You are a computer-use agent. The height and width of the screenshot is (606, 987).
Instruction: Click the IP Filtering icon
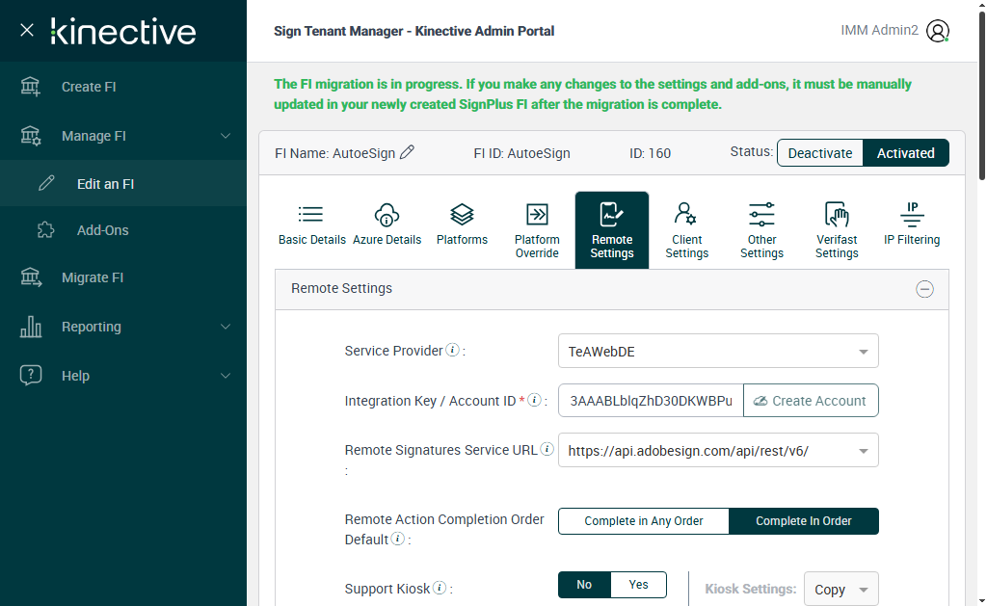click(912, 215)
